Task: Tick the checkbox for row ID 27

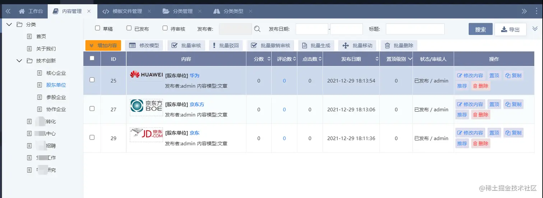Action: point(92,108)
